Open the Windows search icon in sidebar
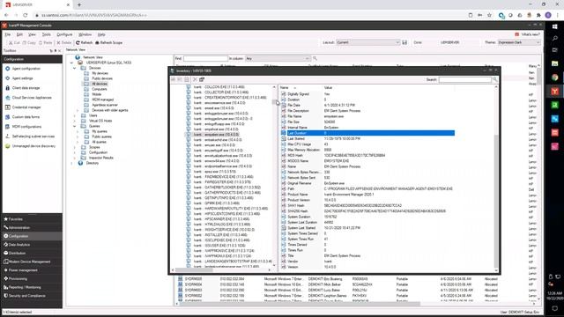This screenshot has width=564, height=317. point(554,38)
